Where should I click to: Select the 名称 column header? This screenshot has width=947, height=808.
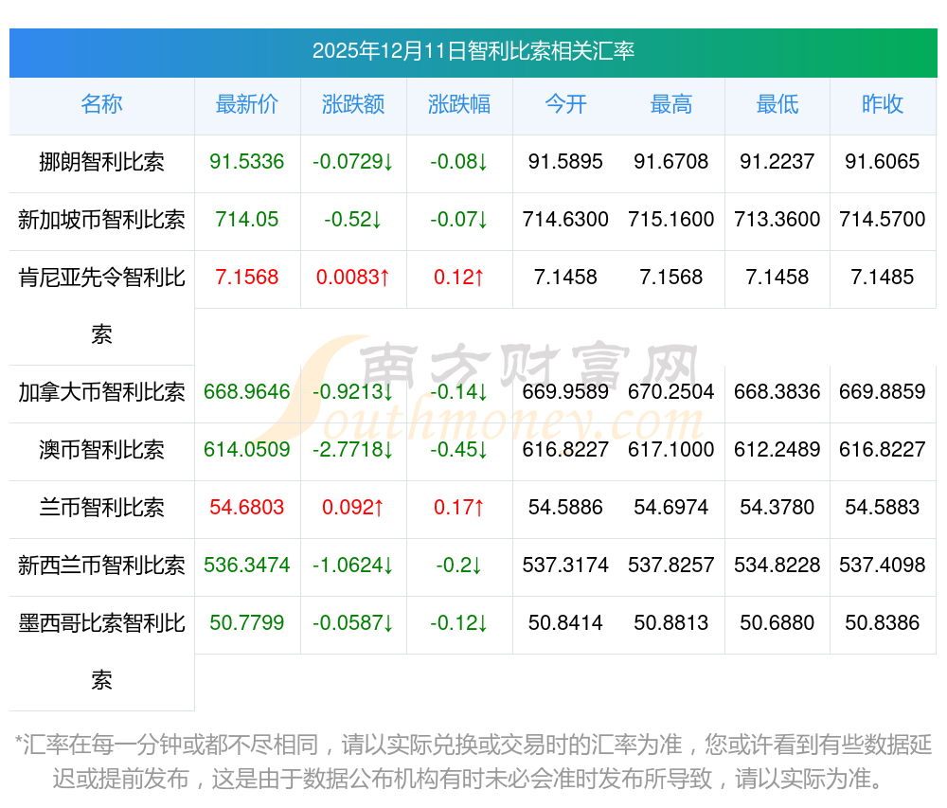[101, 105]
